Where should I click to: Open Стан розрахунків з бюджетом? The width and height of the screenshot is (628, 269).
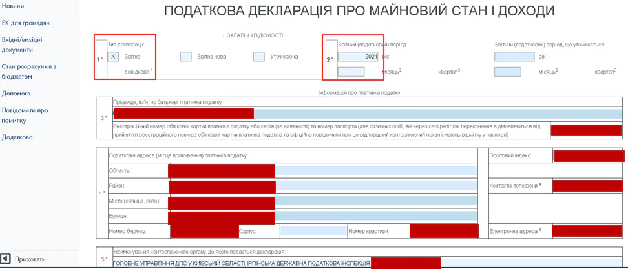coord(29,71)
